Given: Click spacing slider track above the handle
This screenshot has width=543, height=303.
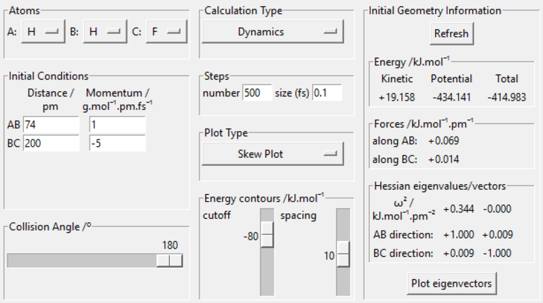Looking at the screenshot, I should (343, 224).
